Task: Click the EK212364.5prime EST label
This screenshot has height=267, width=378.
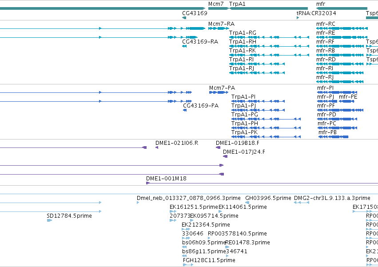Action: pos(206,225)
